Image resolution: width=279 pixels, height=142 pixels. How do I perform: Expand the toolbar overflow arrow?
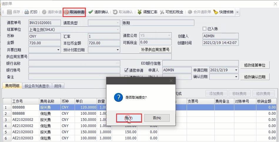(x=237, y=12)
